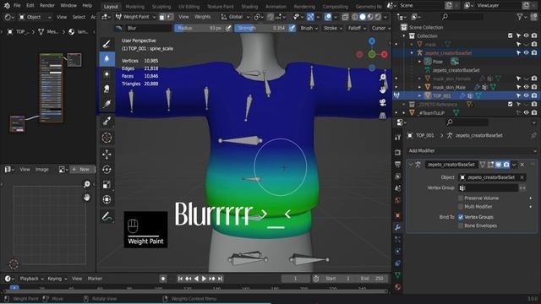The image size is (541, 304).
Task: Open the Brush settings dropdown
Action: tap(309, 28)
